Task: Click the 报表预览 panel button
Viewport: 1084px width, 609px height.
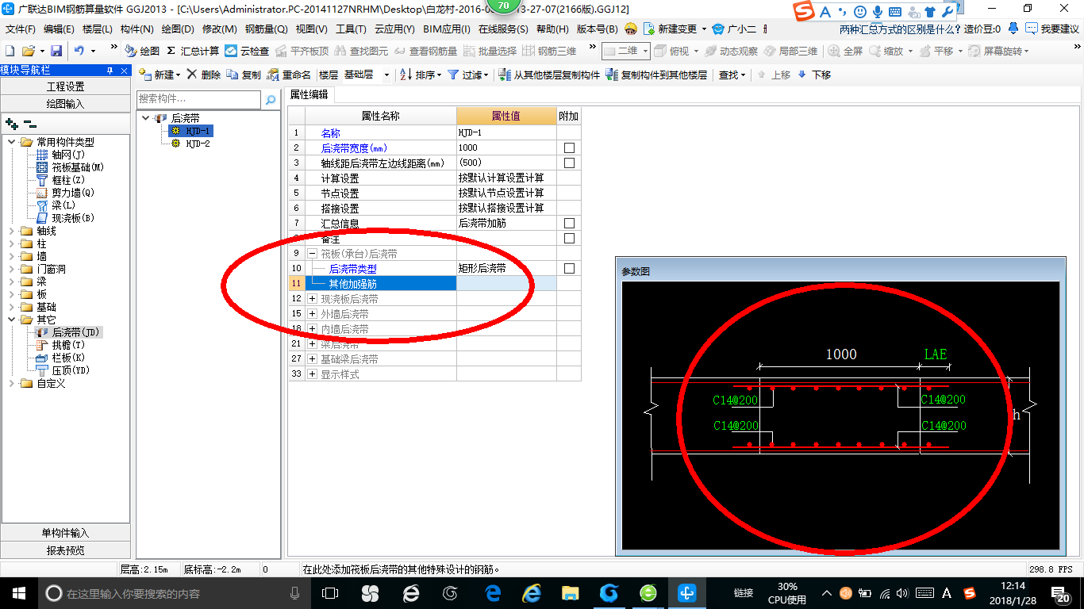Action: click(x=65, y=550)
